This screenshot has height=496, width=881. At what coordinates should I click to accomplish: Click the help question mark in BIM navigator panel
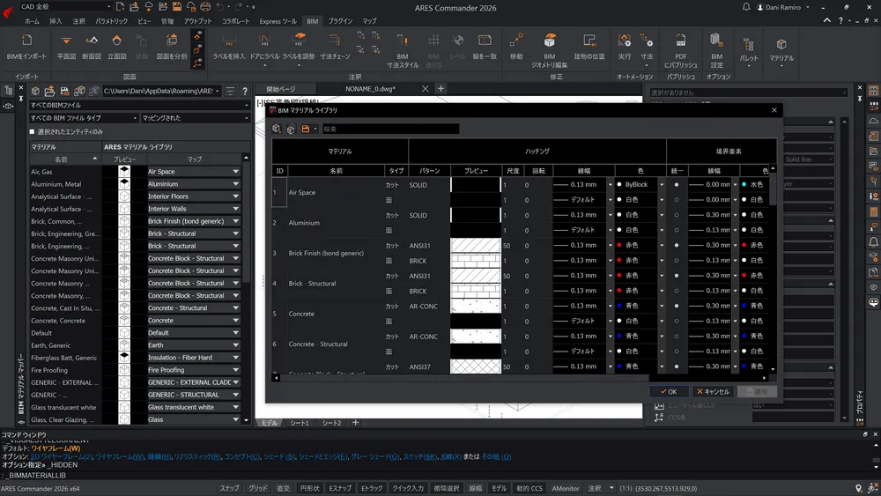(x=244, y=91)
